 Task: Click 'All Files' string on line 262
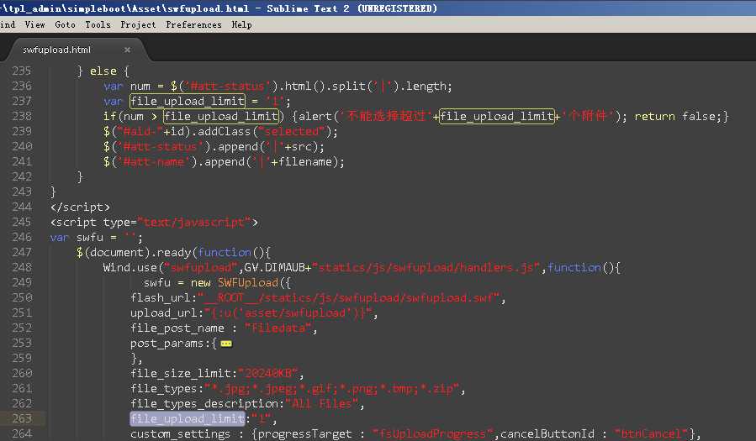pyautogui.click(x=321, y=404)
